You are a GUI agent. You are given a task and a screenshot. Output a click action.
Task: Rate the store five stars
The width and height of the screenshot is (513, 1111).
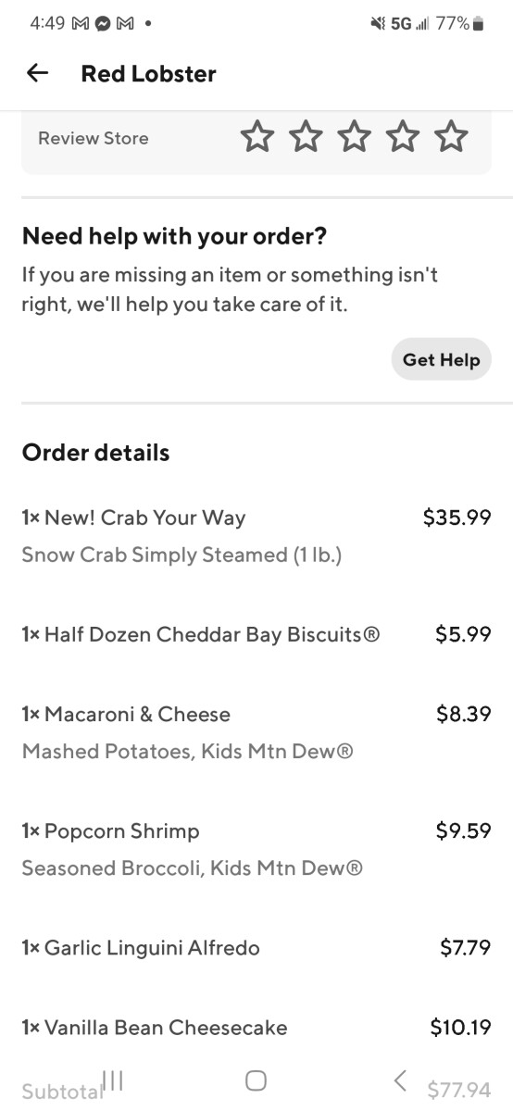pos(451,137)
